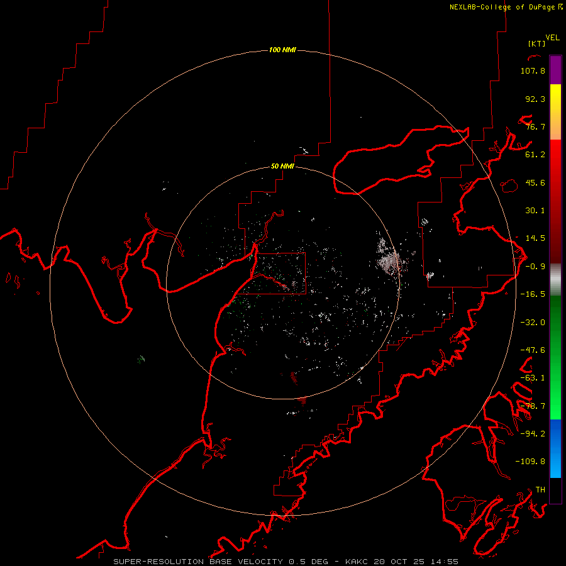Click the -63.1 velocity scale value

click(x=533, y=378)
